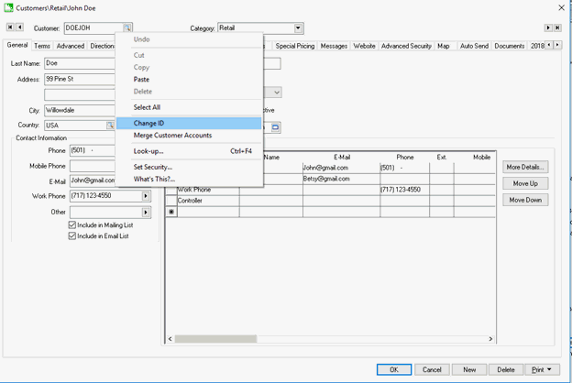Choose Change ID from context menu
The width and height of the screenshot is (572, 383).
click(x=149, y=123)
